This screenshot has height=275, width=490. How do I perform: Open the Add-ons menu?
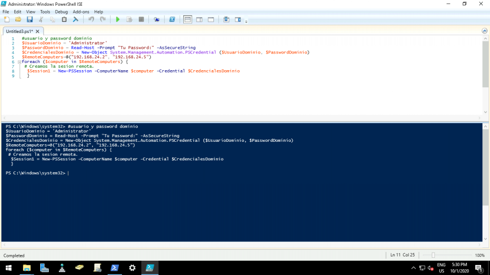point(81,12)
